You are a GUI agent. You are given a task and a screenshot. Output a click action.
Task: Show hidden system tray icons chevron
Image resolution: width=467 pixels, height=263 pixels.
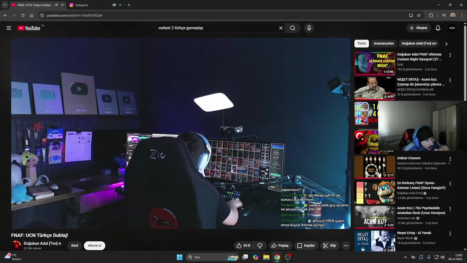[x=405, y=257]
